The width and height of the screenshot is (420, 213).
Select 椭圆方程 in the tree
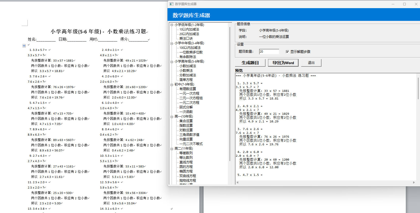click(x=186, y=172)
